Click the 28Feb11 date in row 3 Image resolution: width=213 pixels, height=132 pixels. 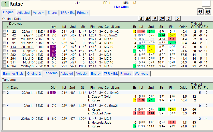click(x=27, y=39)
